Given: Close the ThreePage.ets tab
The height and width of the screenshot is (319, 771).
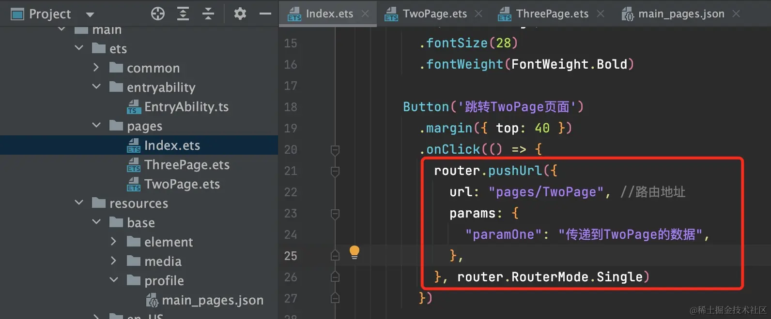Looking at the screenshot, I should pyautogui.click(x=601, y=14).
